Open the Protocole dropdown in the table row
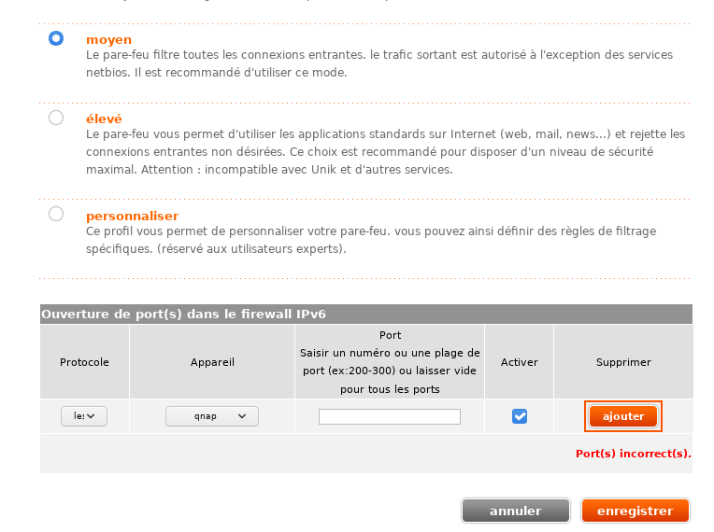This screenshot has width=714, height=532. (x=84, y=416)
